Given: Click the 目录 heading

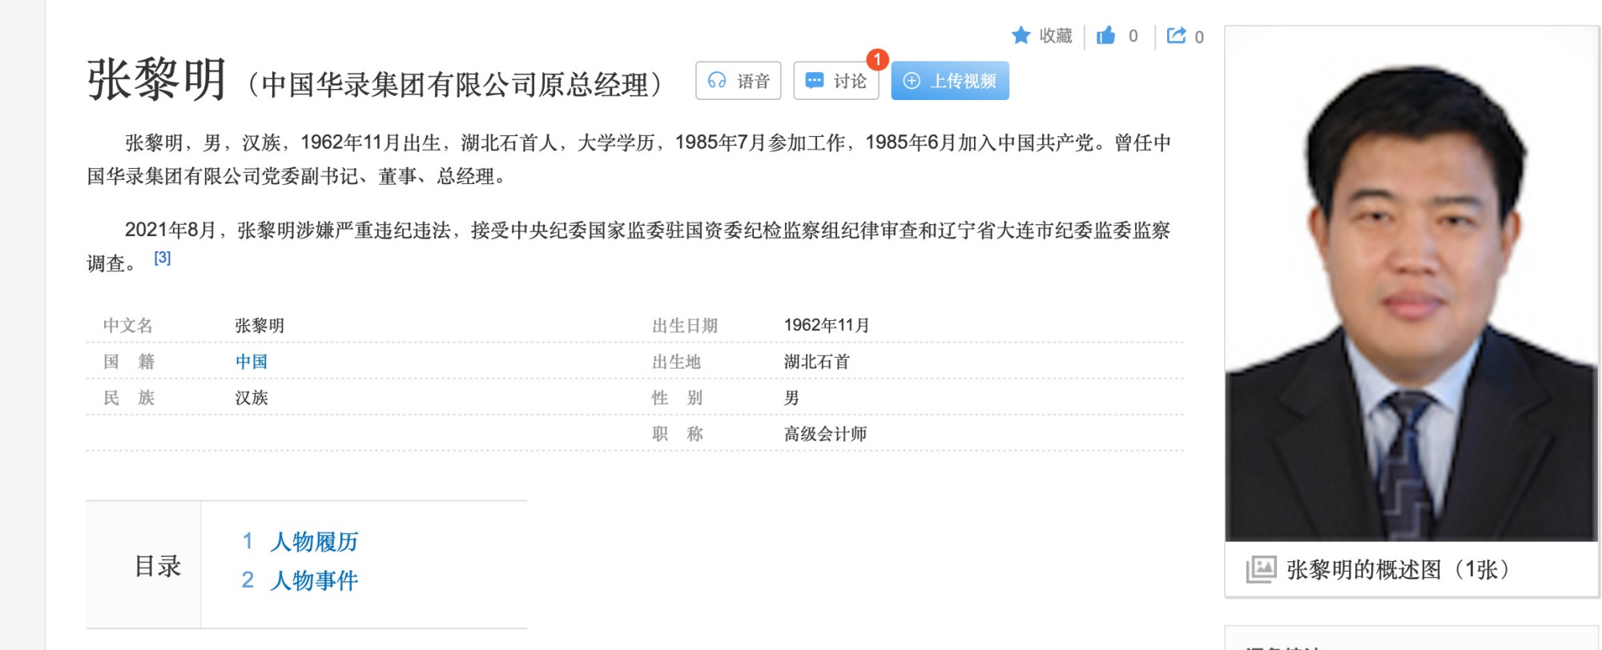Looking at the screenshot, I should click(158, 566).
